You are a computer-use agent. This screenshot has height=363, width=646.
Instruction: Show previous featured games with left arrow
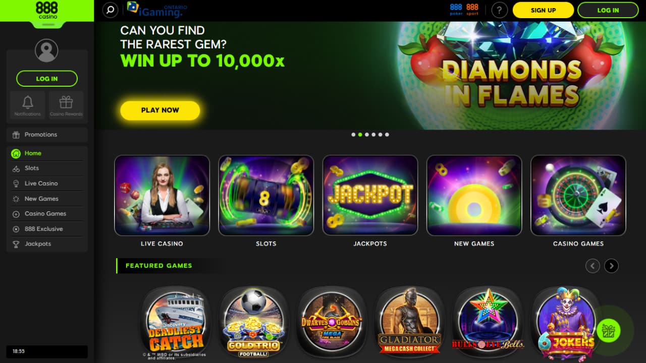point(593,266)
